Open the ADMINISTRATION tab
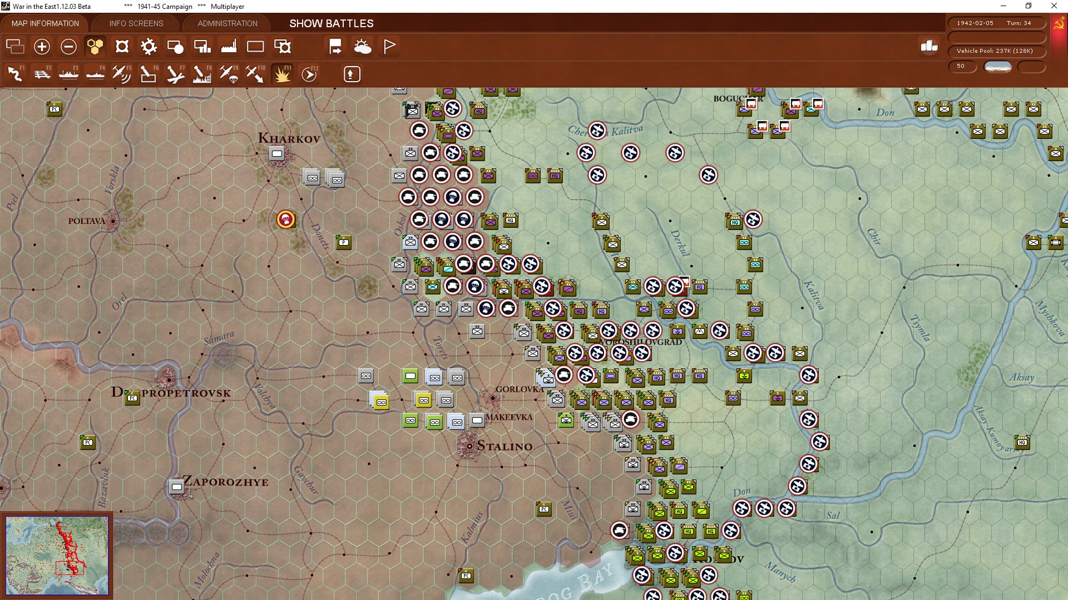The width and height of the screenshot is (1068, 600). [x=228, y=23]
